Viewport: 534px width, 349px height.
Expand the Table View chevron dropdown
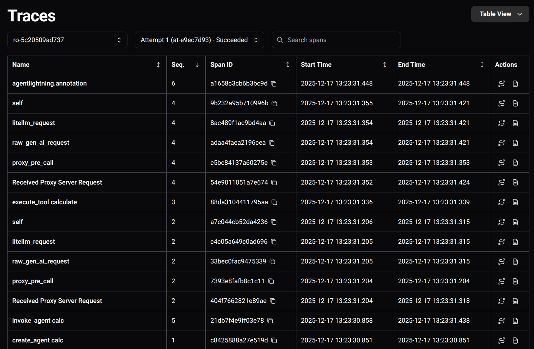pos(520,14)
